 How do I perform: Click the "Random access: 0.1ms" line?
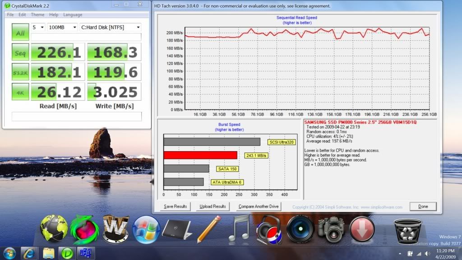tap(327, 132)
